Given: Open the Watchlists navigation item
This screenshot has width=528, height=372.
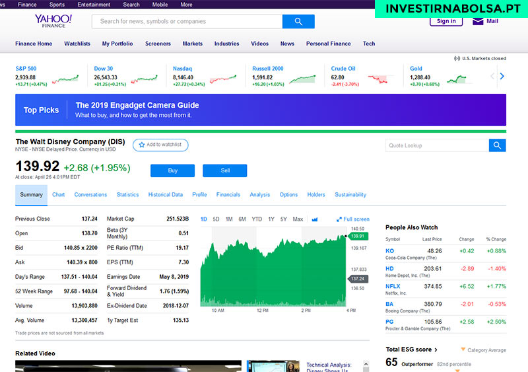Looking at the screenshot, I should 77,44.
